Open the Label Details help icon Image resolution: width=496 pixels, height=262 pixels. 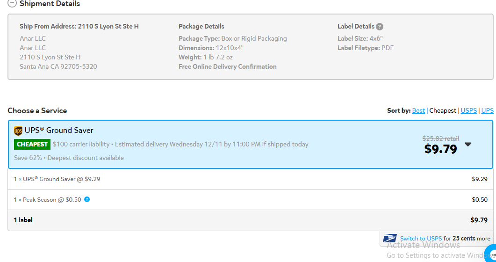(380, 27)
